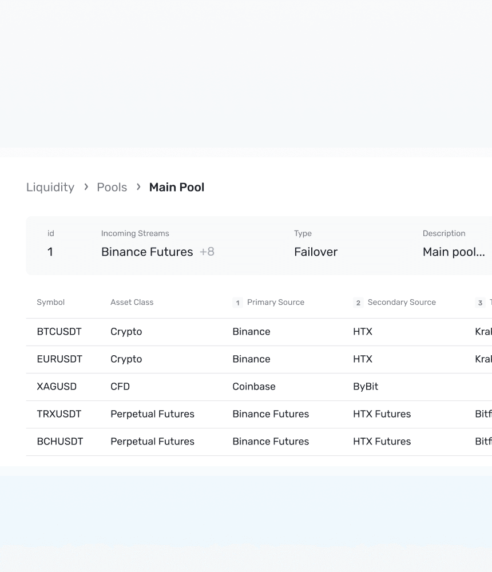Click the Main Pool breadcrumb title
492x572 pixels.
pyautogui.click(x=177, y=187)
